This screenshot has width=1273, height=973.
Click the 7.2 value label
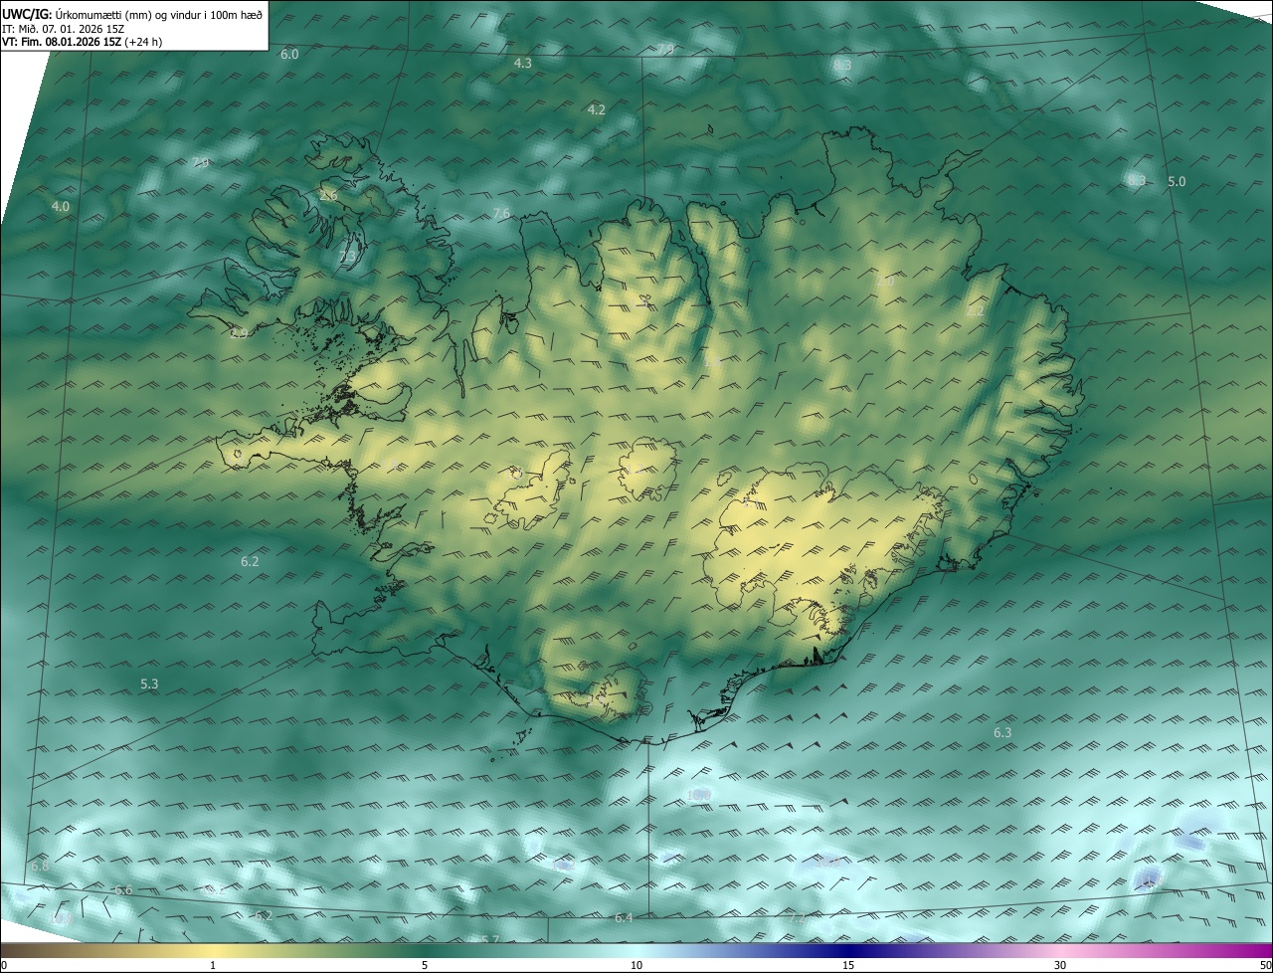coord(798,918)
